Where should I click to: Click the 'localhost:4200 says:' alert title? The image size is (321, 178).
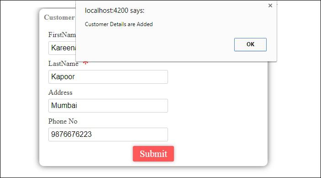pos(115,11)
